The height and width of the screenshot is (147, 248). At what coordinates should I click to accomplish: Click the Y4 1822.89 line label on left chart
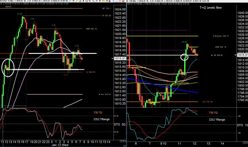point(106,15)
